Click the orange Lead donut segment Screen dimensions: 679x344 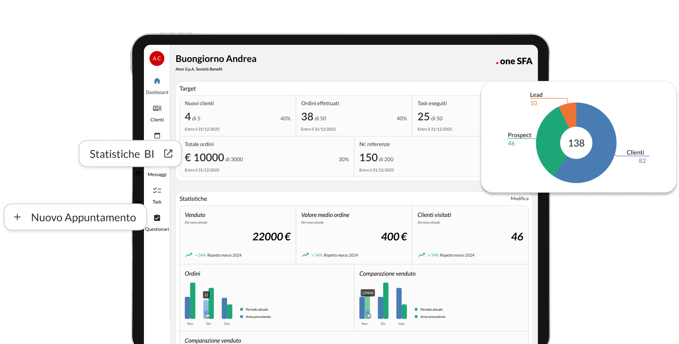click(x=569, y=114)
